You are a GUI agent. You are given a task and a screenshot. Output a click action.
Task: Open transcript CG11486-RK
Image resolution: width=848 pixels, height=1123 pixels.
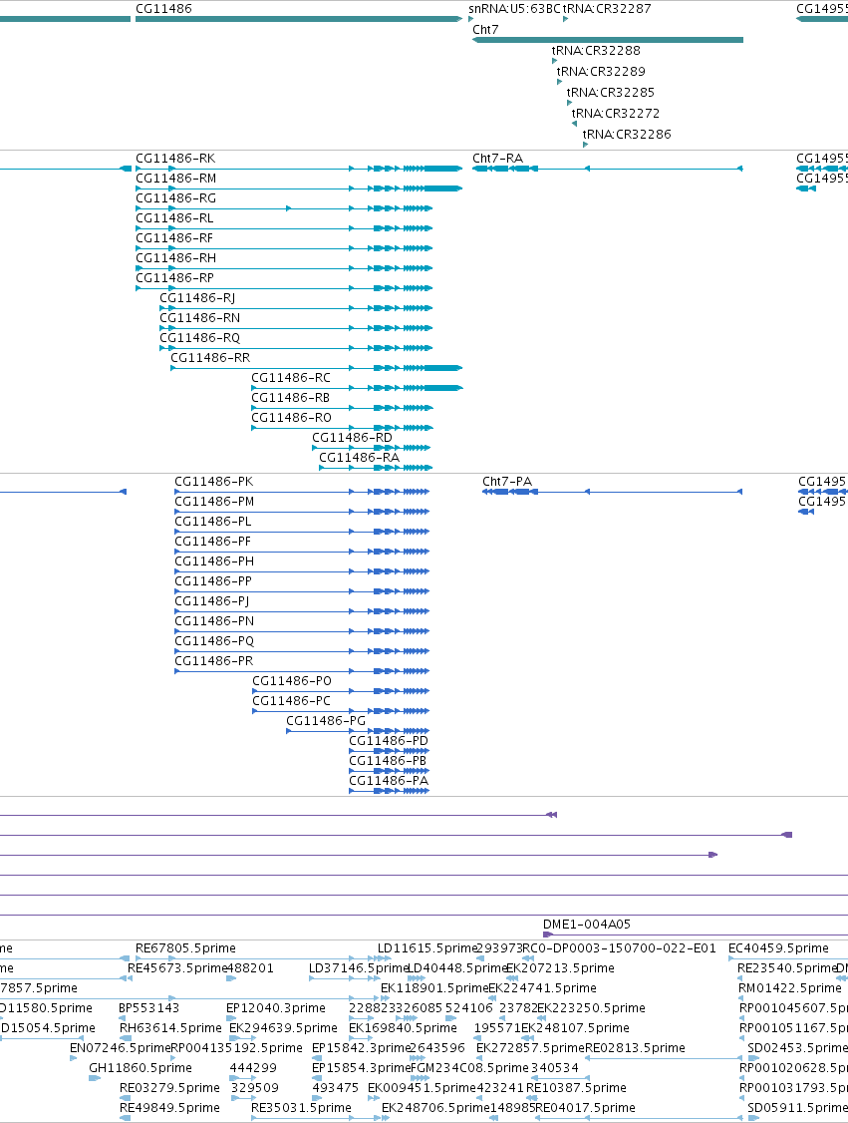pos(175,159)
